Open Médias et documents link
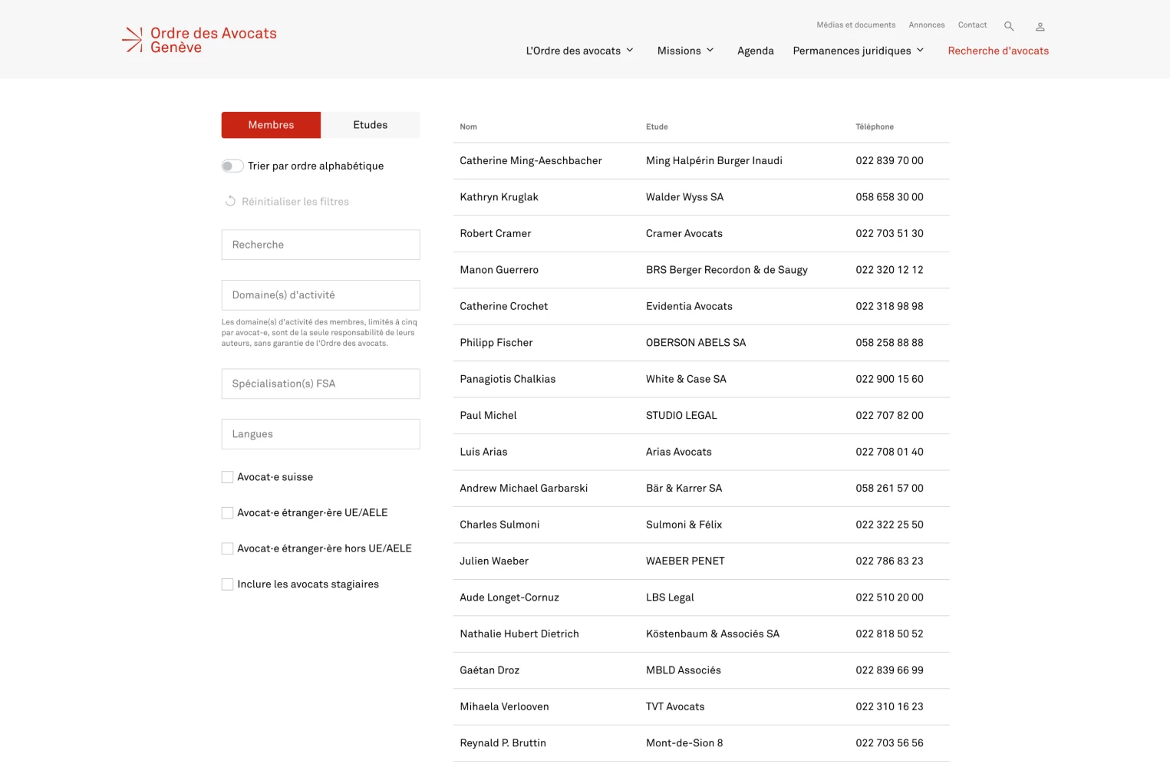 [x=855, y=25]
